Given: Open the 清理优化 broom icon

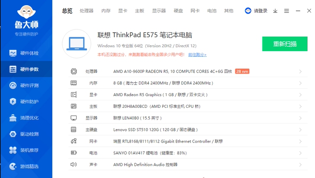Looking at the screenshot, I should [x=13, y=118].
